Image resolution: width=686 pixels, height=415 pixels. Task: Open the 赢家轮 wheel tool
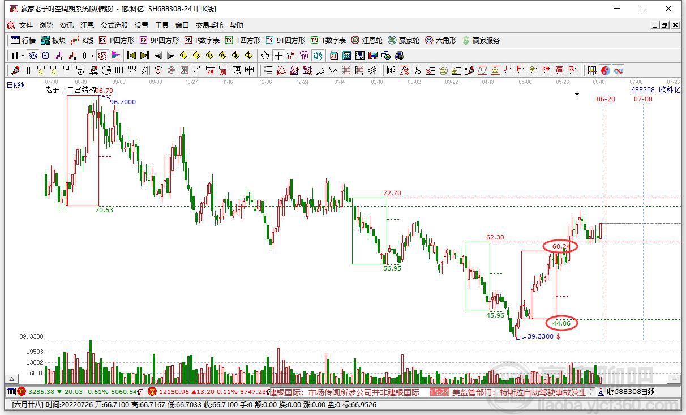point(404,40)
